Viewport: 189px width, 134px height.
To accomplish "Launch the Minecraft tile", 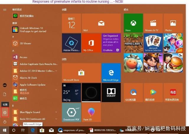I will pos(133,43).
